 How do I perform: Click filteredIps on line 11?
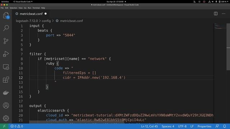pos(74,73)
